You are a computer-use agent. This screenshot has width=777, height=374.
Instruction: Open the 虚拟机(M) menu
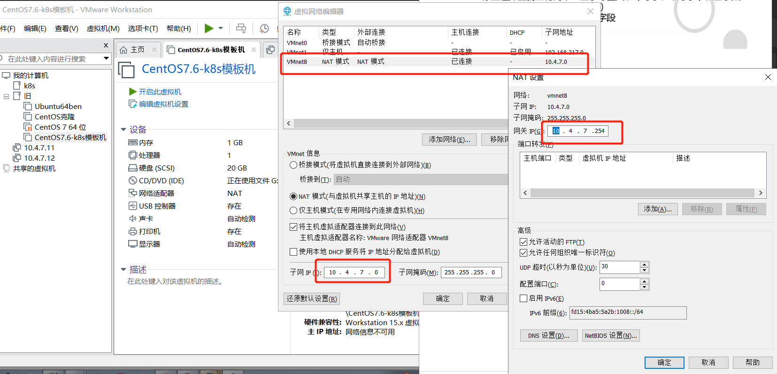[x=103, y=29]
